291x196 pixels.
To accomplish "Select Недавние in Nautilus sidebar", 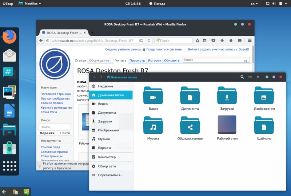I will pyautogui.click(x=111, y=86).
